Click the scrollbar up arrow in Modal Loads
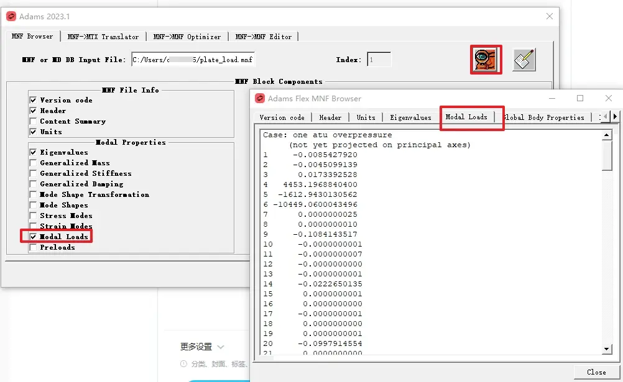Image resolution: width=623 pixels, height=382 pixels. [607, 135]
